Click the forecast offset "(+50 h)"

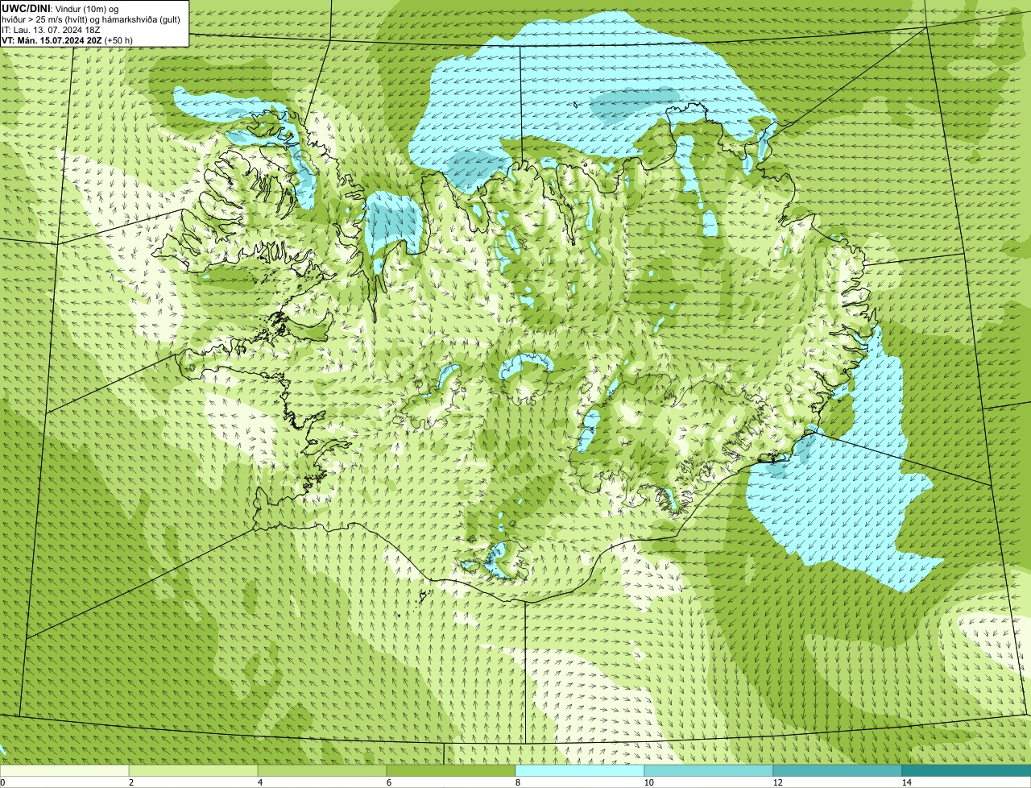coord(118,39)
